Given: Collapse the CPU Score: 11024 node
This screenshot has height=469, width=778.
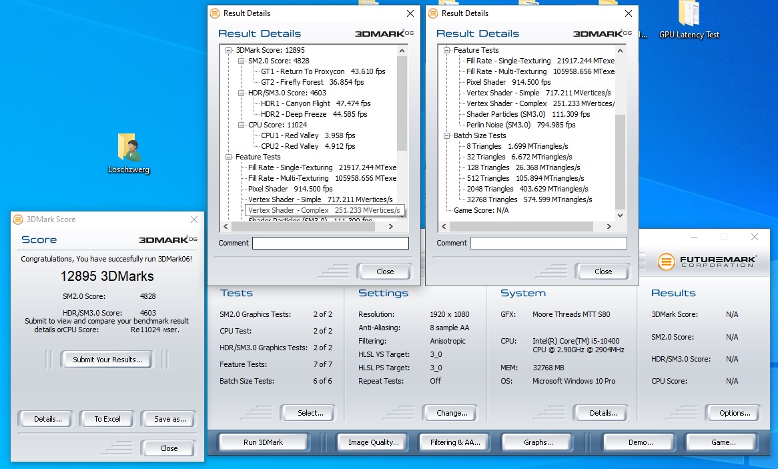Looking at the screenshot, I should (241, 125).
